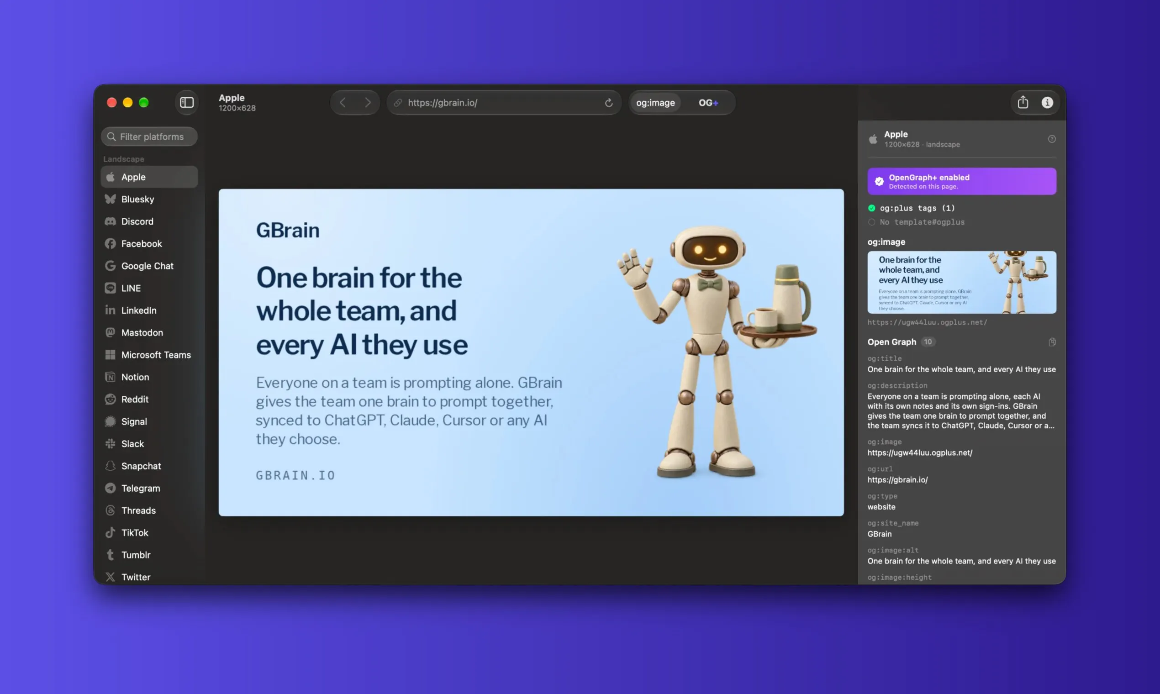
Task: Reload the gbrain.io URL
Action: point(608,103)
